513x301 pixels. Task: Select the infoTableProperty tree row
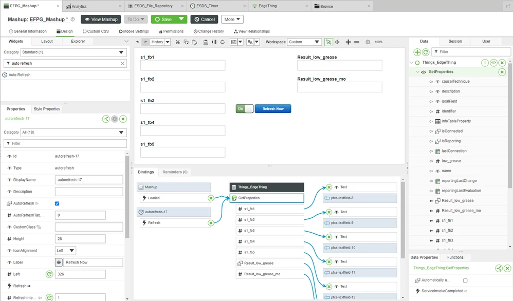(x=457, y=121)
